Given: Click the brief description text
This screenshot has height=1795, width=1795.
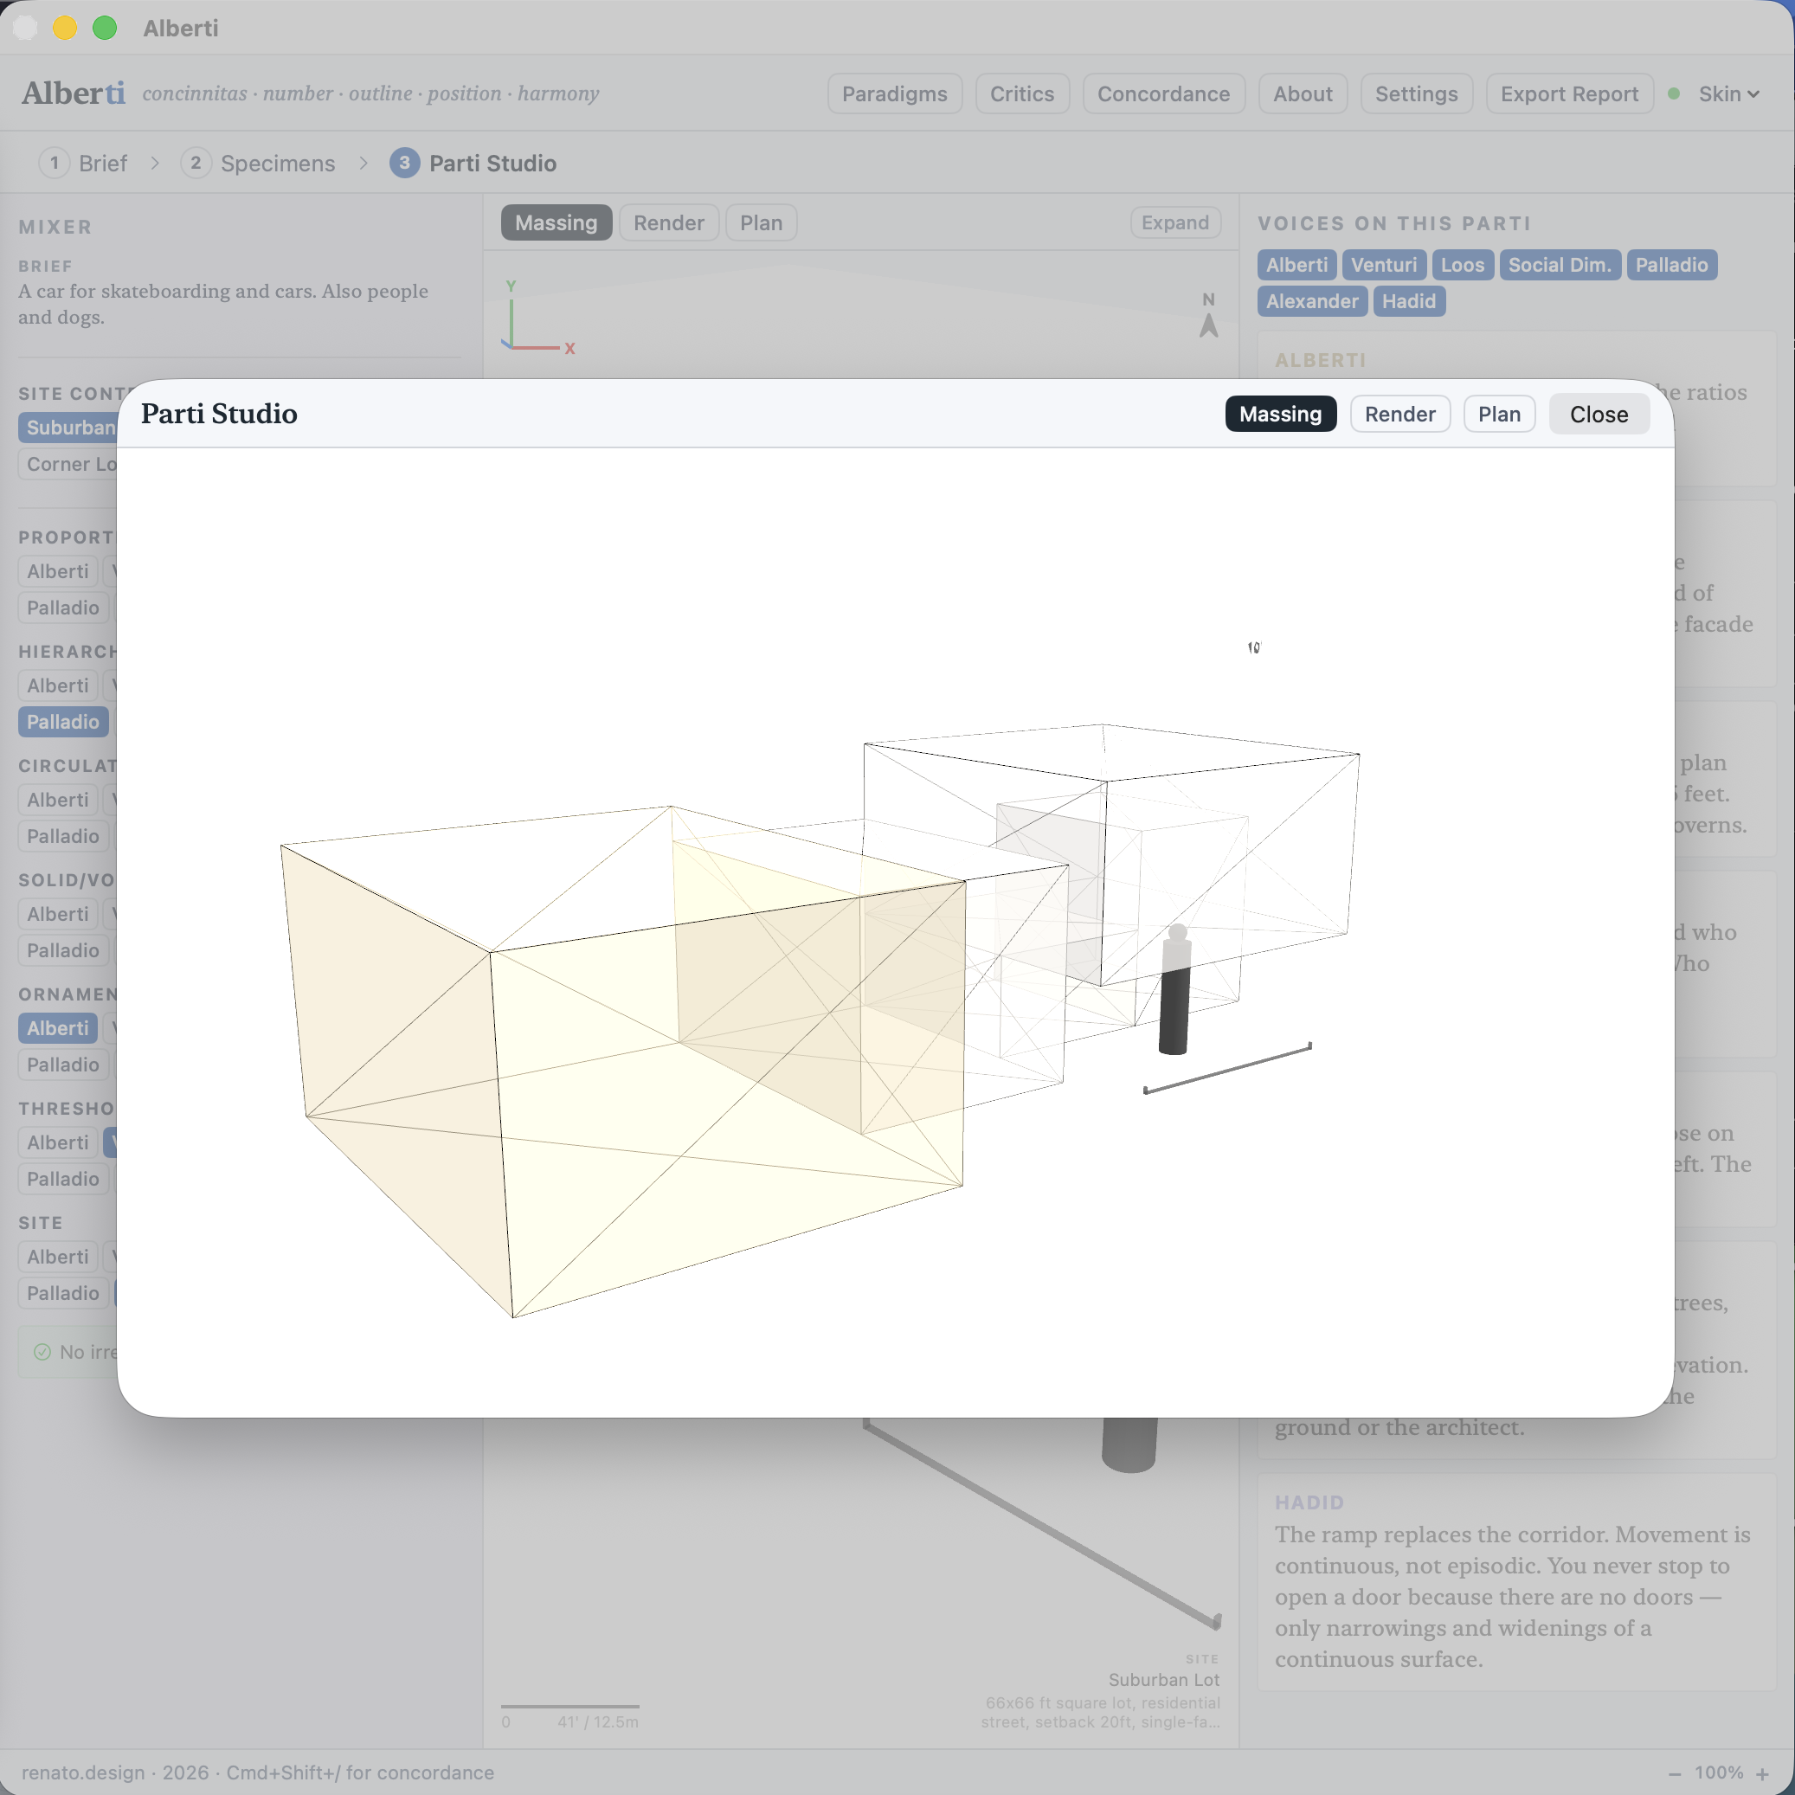Looking at the screenshot, I should point(223,304).
